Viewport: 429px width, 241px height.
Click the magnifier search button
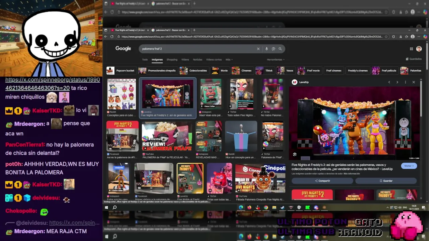tap(280, 49)
